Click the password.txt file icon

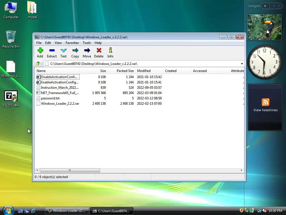tap(38, 98)
